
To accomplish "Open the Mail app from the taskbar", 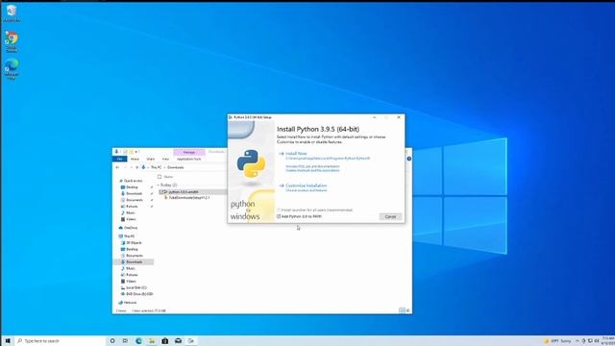I will coord(178,341).
